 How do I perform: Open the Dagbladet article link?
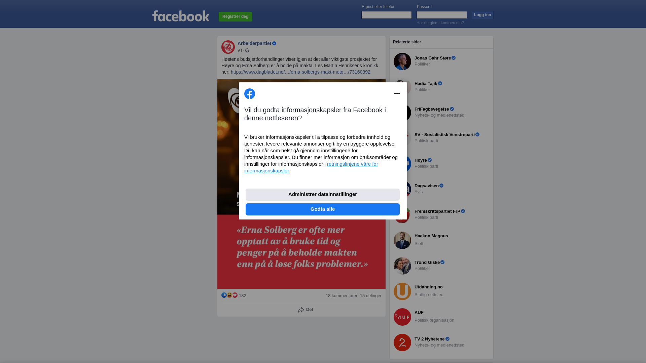300,72
